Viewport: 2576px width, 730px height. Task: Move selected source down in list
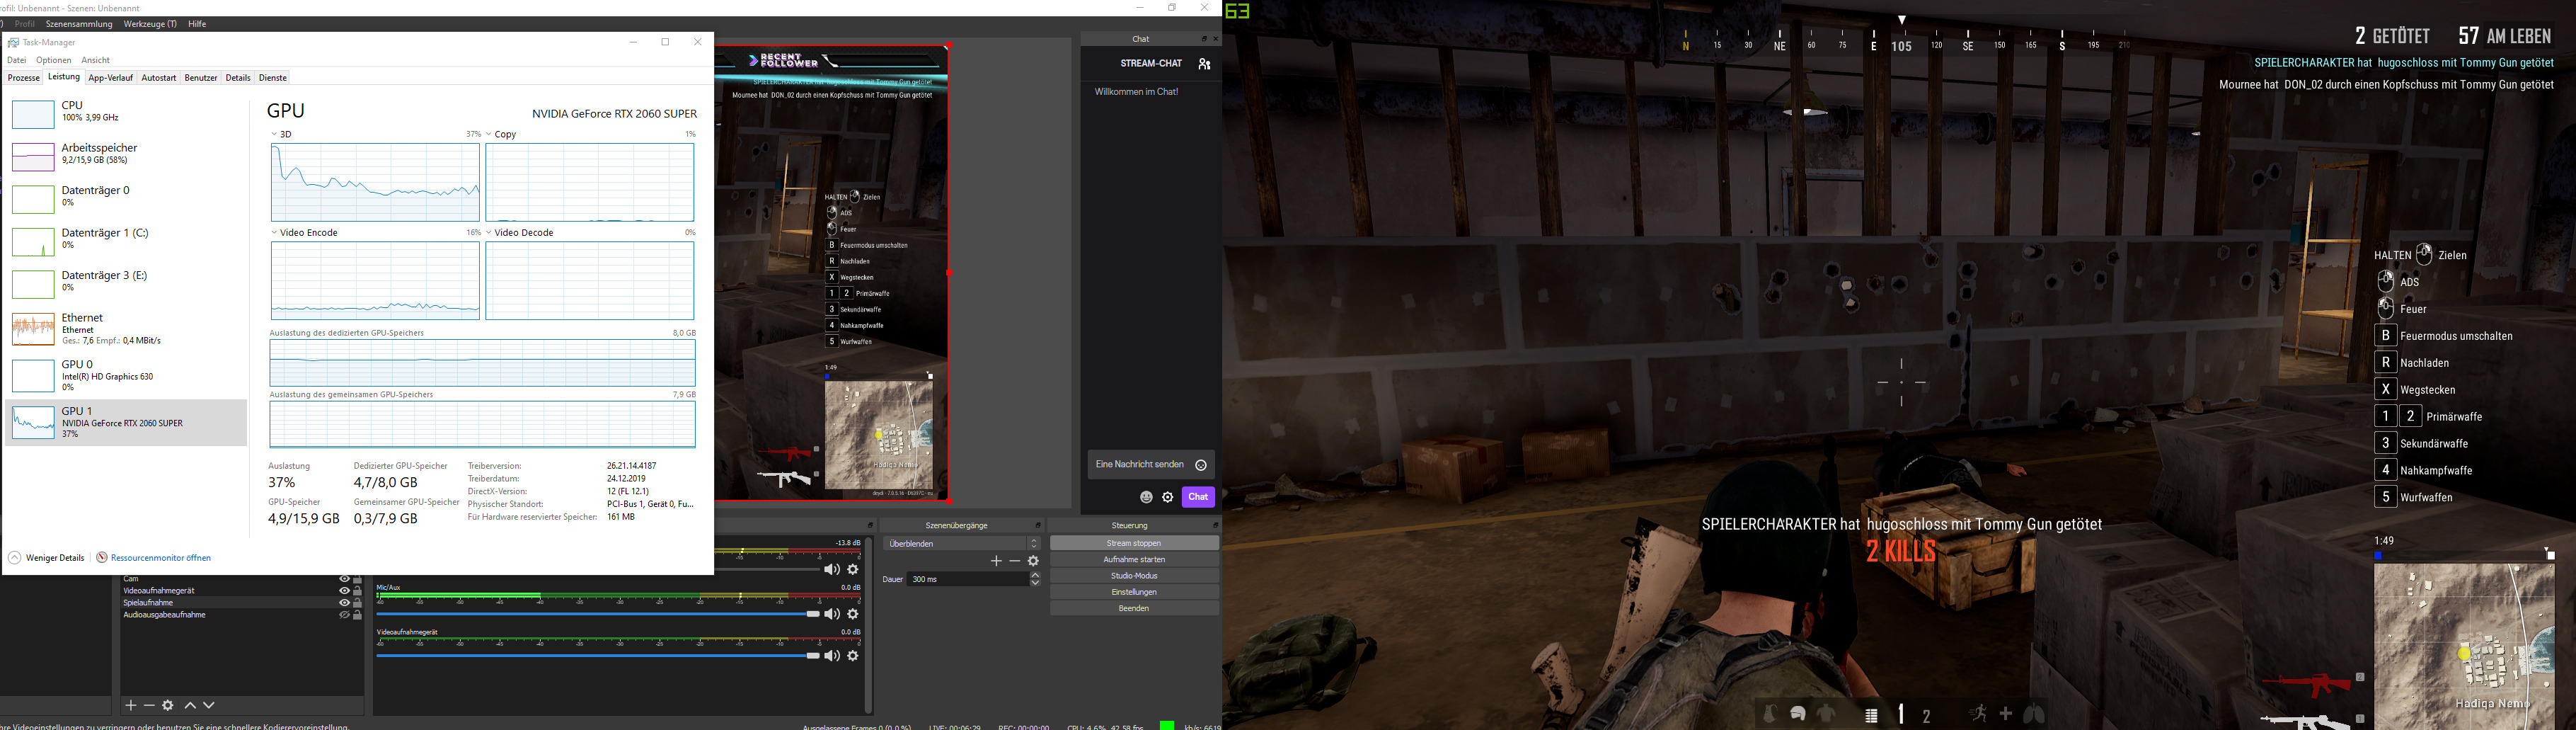coord(209,706)
